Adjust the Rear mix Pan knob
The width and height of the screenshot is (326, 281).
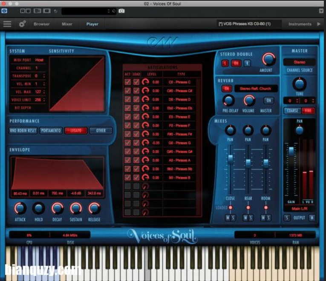(248, 130)
